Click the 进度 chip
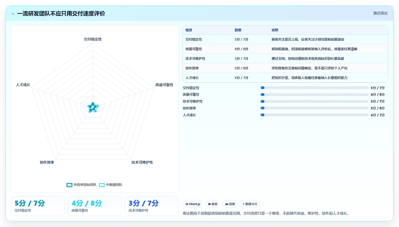399x227 pixels. [x=230, y=204]
